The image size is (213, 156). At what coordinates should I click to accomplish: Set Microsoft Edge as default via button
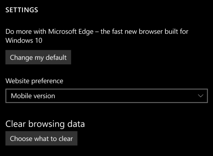38,57
